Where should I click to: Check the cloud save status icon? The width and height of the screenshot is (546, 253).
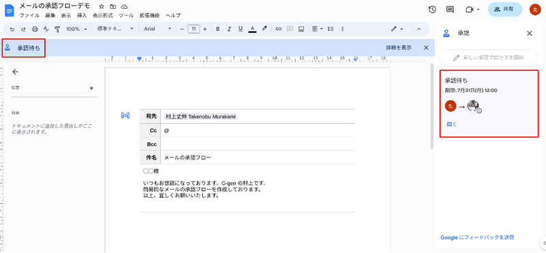(124, 6)
